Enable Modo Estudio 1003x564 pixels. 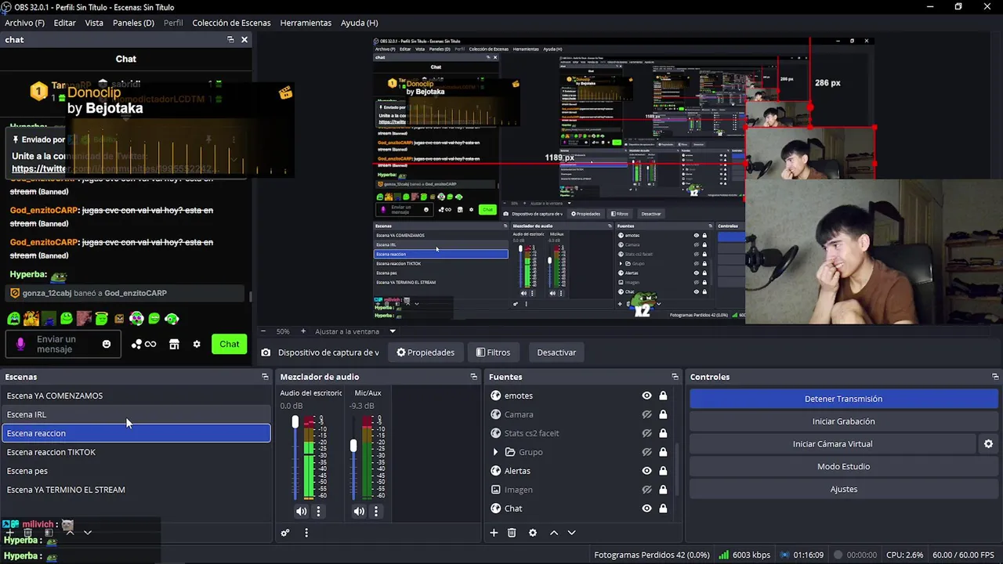click(x=843, y=467)
